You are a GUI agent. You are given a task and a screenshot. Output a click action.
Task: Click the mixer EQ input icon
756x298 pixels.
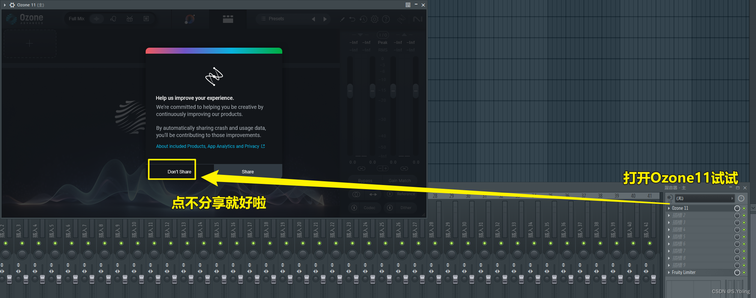(x=670, y=198)
